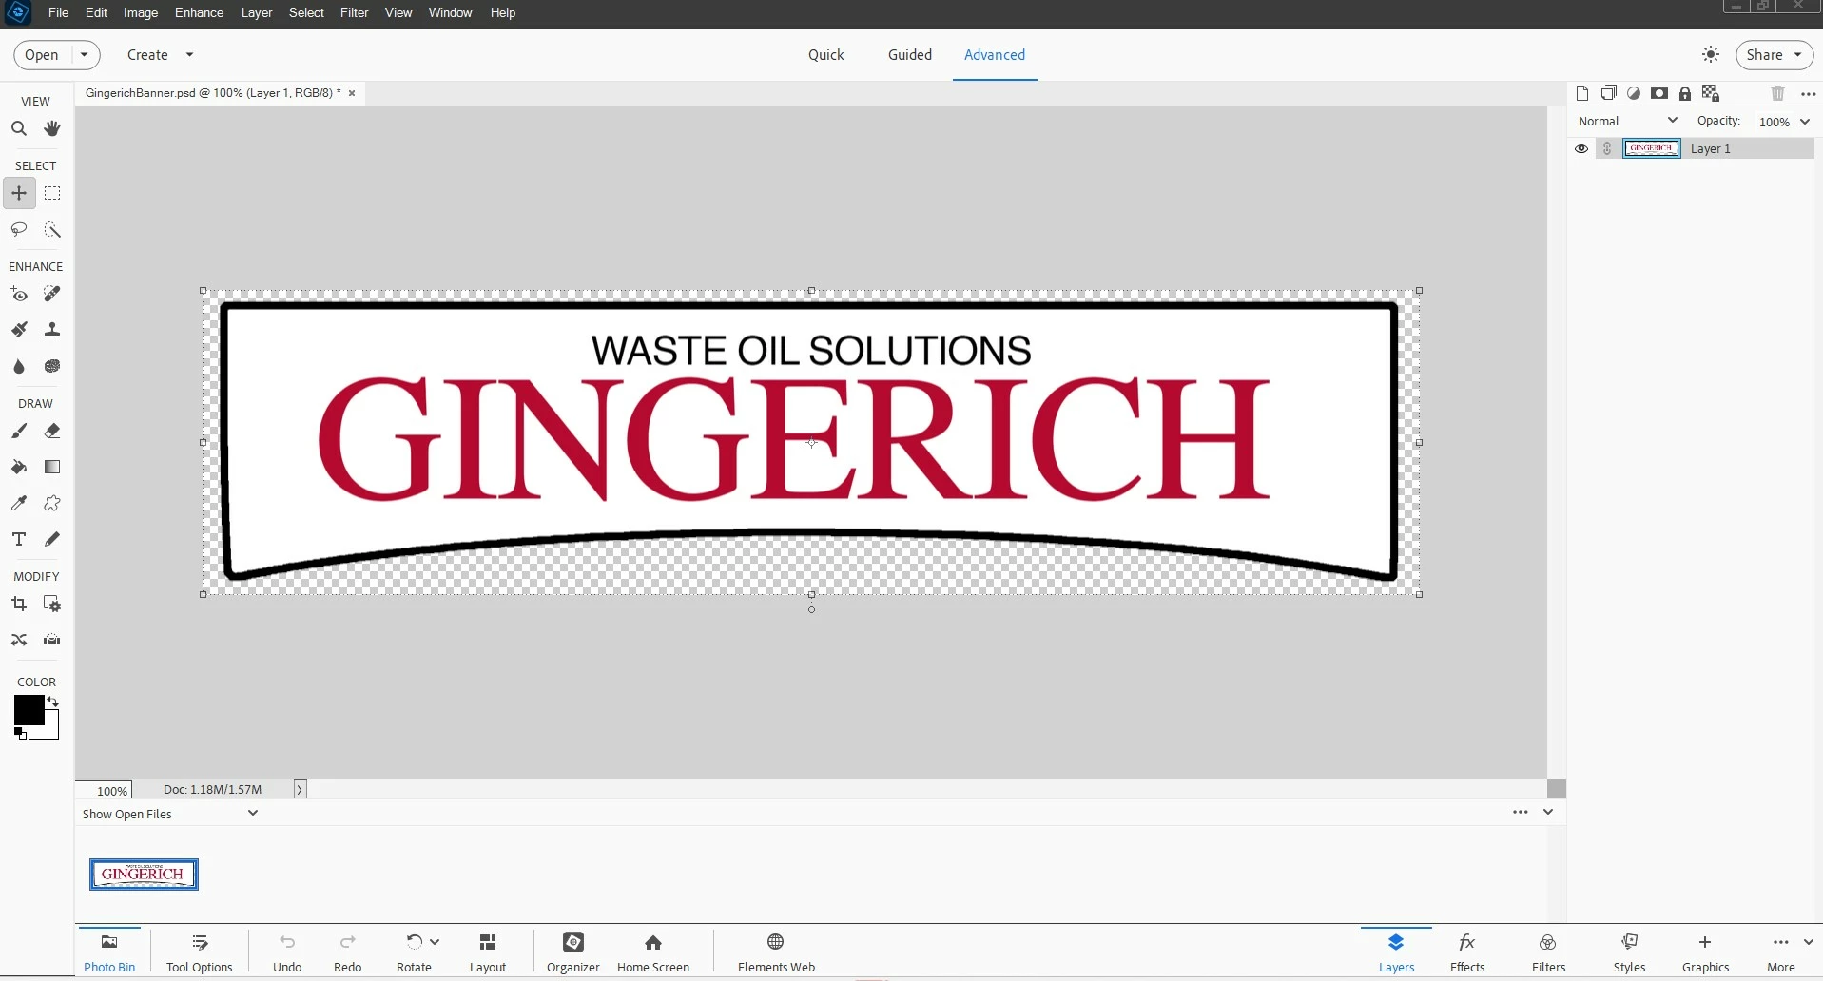The height and width of the screenshot is (981, 1823).
Task: Select the Pencil tool
Action: (52, 539)
